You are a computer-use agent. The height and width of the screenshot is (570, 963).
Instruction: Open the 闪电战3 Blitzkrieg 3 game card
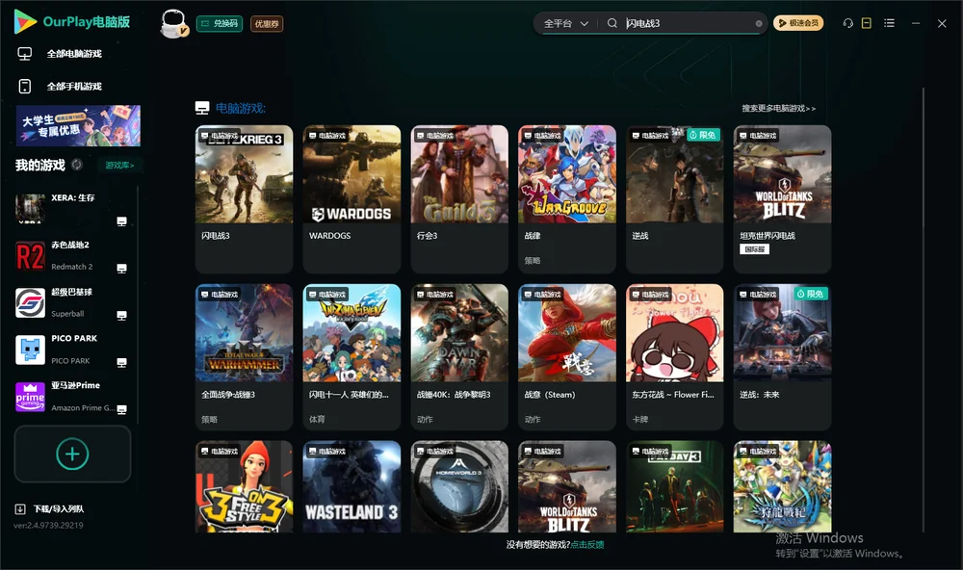point(244,199)
